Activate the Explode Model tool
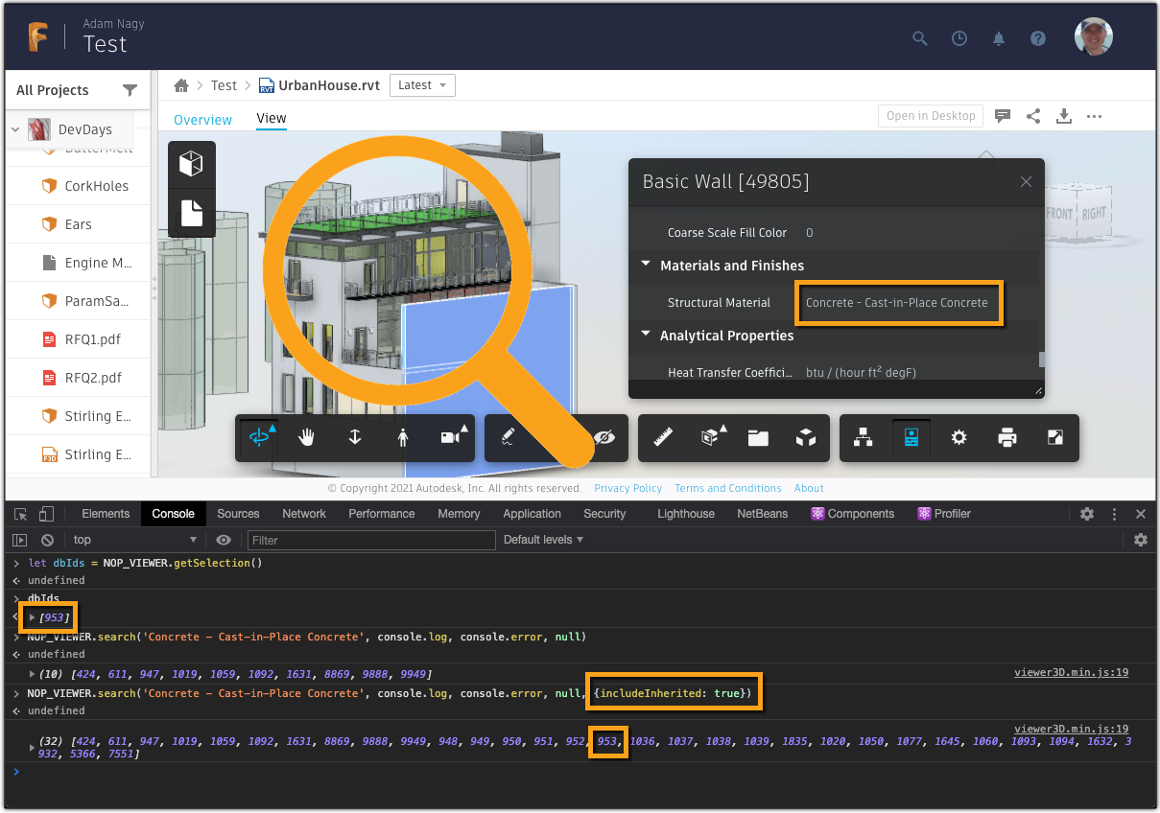 coord(806,437)
